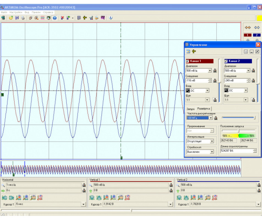Image resolution: width=262 pixels, height=220 pixels.
Task: Click the purple spectrum image toolbar icon
Action: point(103,18)
